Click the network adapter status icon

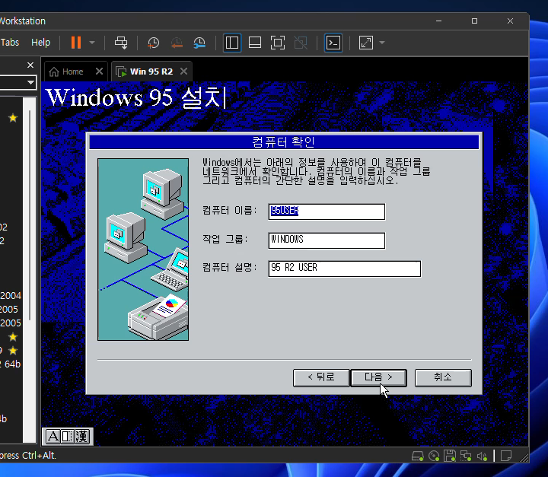(x=466, y=456)
